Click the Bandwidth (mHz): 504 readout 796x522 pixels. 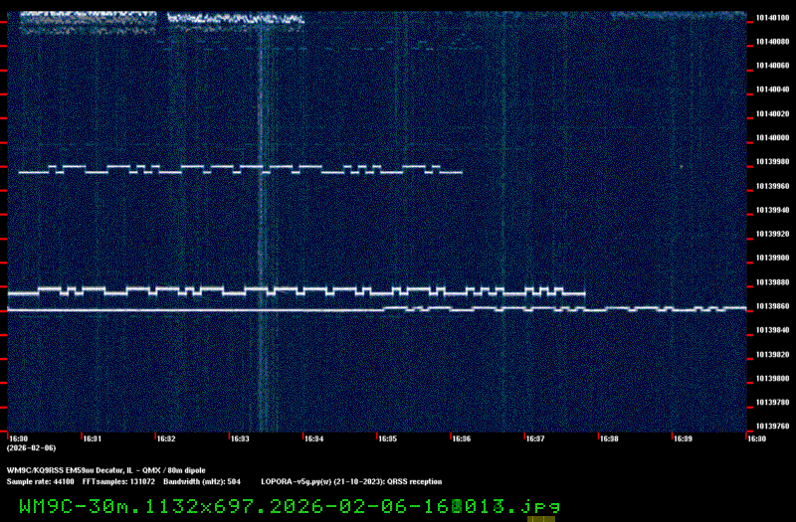198,481
